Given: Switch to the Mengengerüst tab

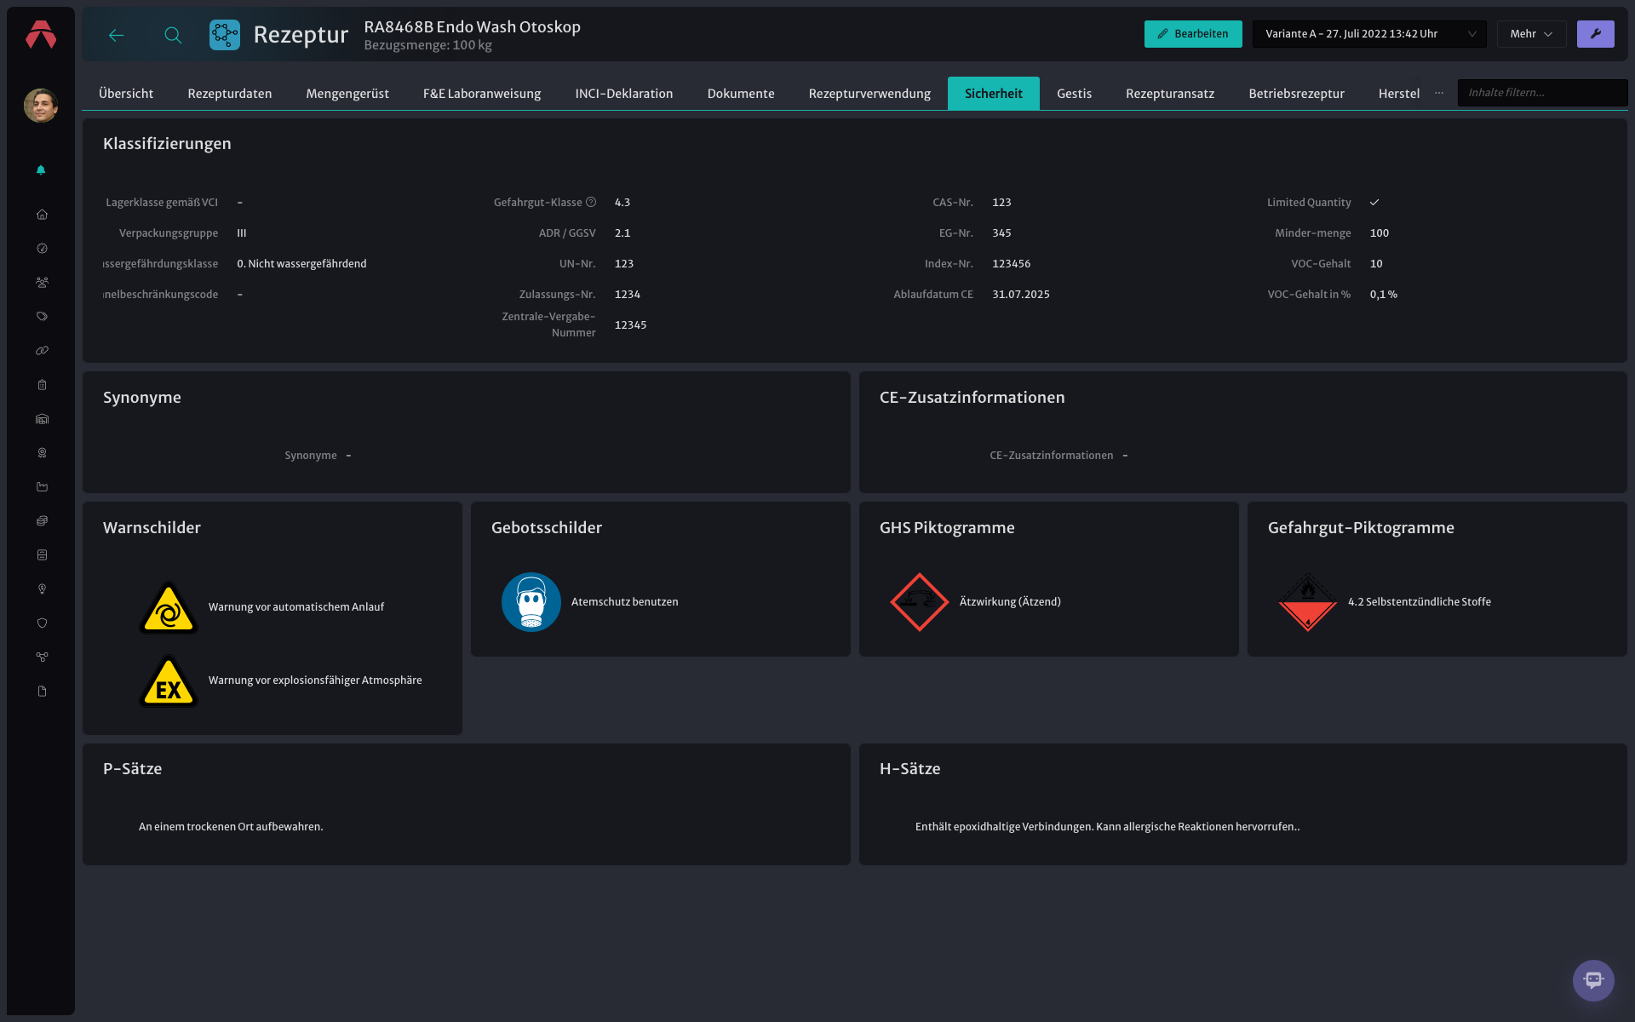Looking at the screenshot, I should [x=347, y=94].
